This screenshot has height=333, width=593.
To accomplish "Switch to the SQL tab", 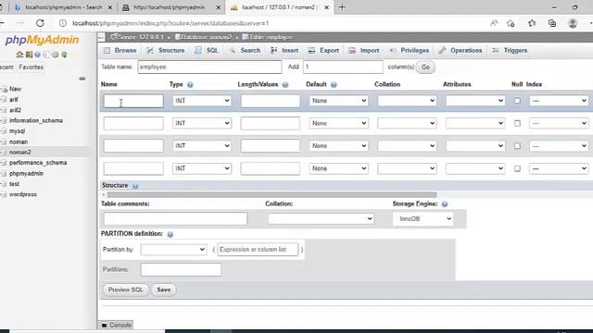I will (x=207, y=50).
